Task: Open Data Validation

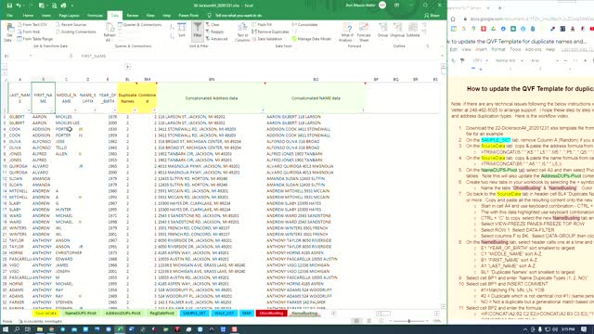Action: coord(267,39)
